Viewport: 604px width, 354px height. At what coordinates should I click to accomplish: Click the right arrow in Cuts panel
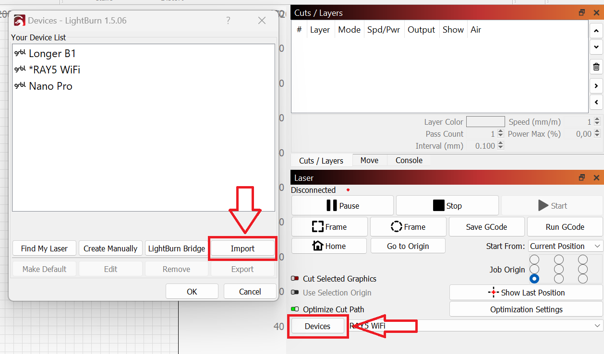tap(596, 86)
